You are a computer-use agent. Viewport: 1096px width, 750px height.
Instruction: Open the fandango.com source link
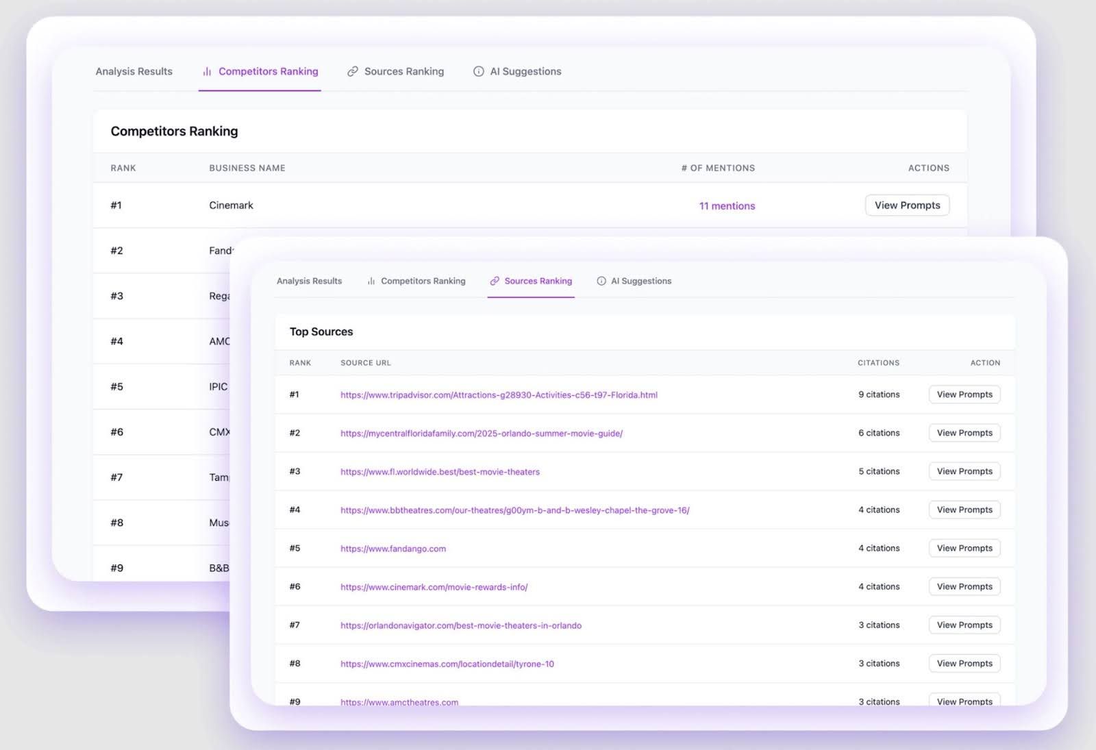tap(393, 549)
